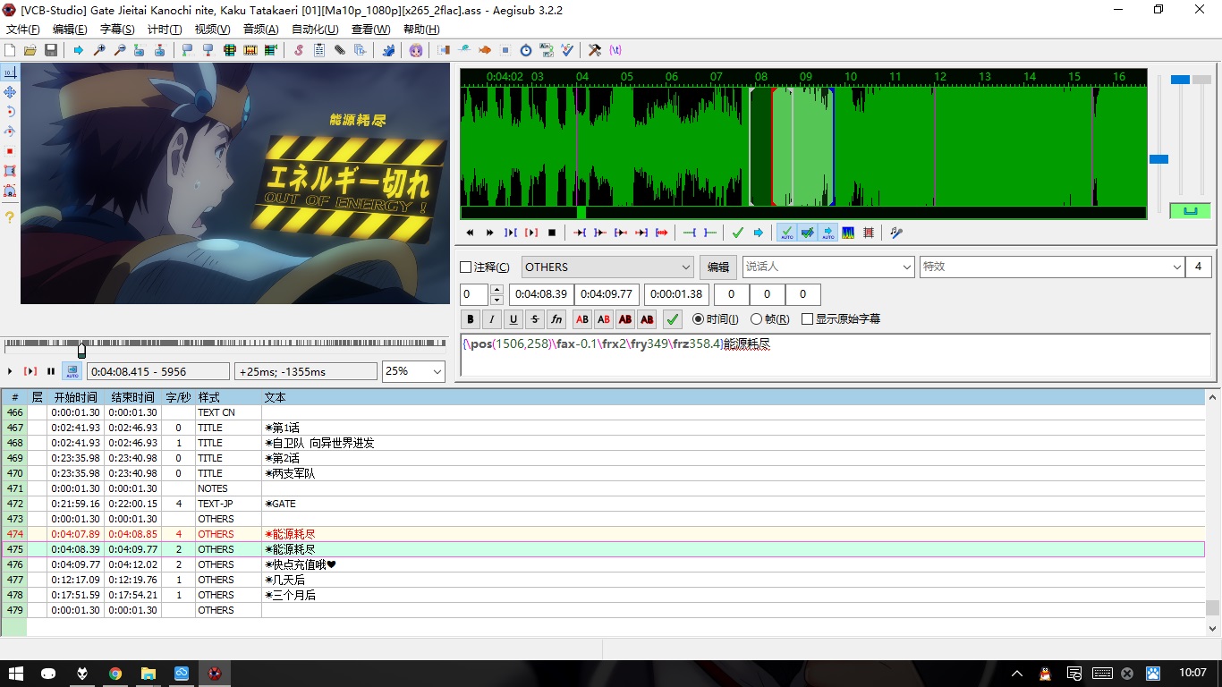
Task: Select the rectangle clip tool
Action: 10,171
